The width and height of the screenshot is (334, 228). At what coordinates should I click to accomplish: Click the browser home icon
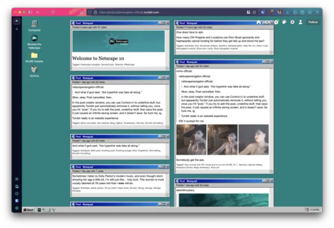(x=82, y=12)
